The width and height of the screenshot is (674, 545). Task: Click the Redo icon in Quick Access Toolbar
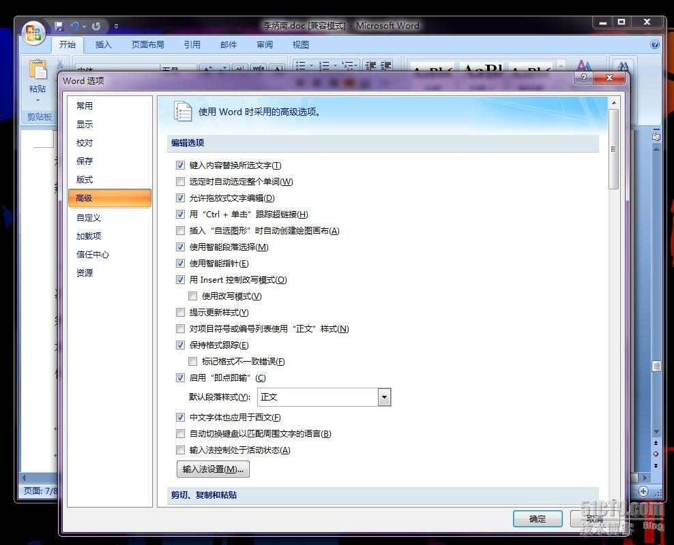96,27
